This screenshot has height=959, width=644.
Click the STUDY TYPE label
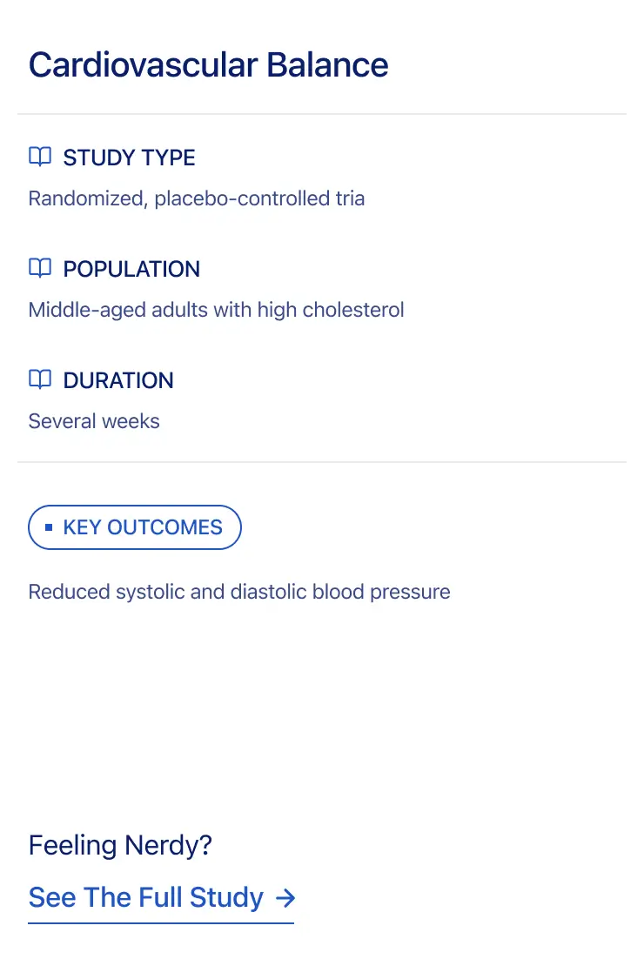129,158
